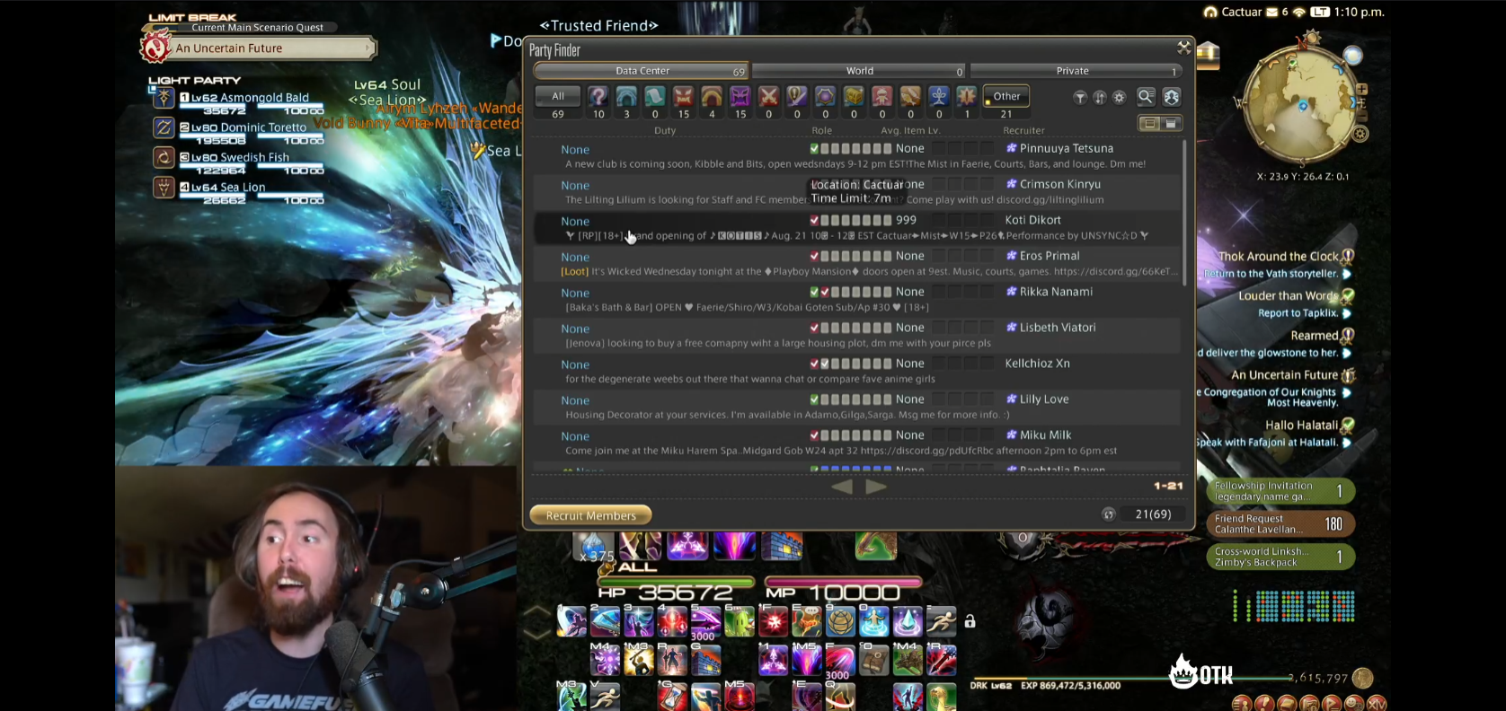
Task: Filter listings by High-end Duty icon
Action: pos(740,96)
